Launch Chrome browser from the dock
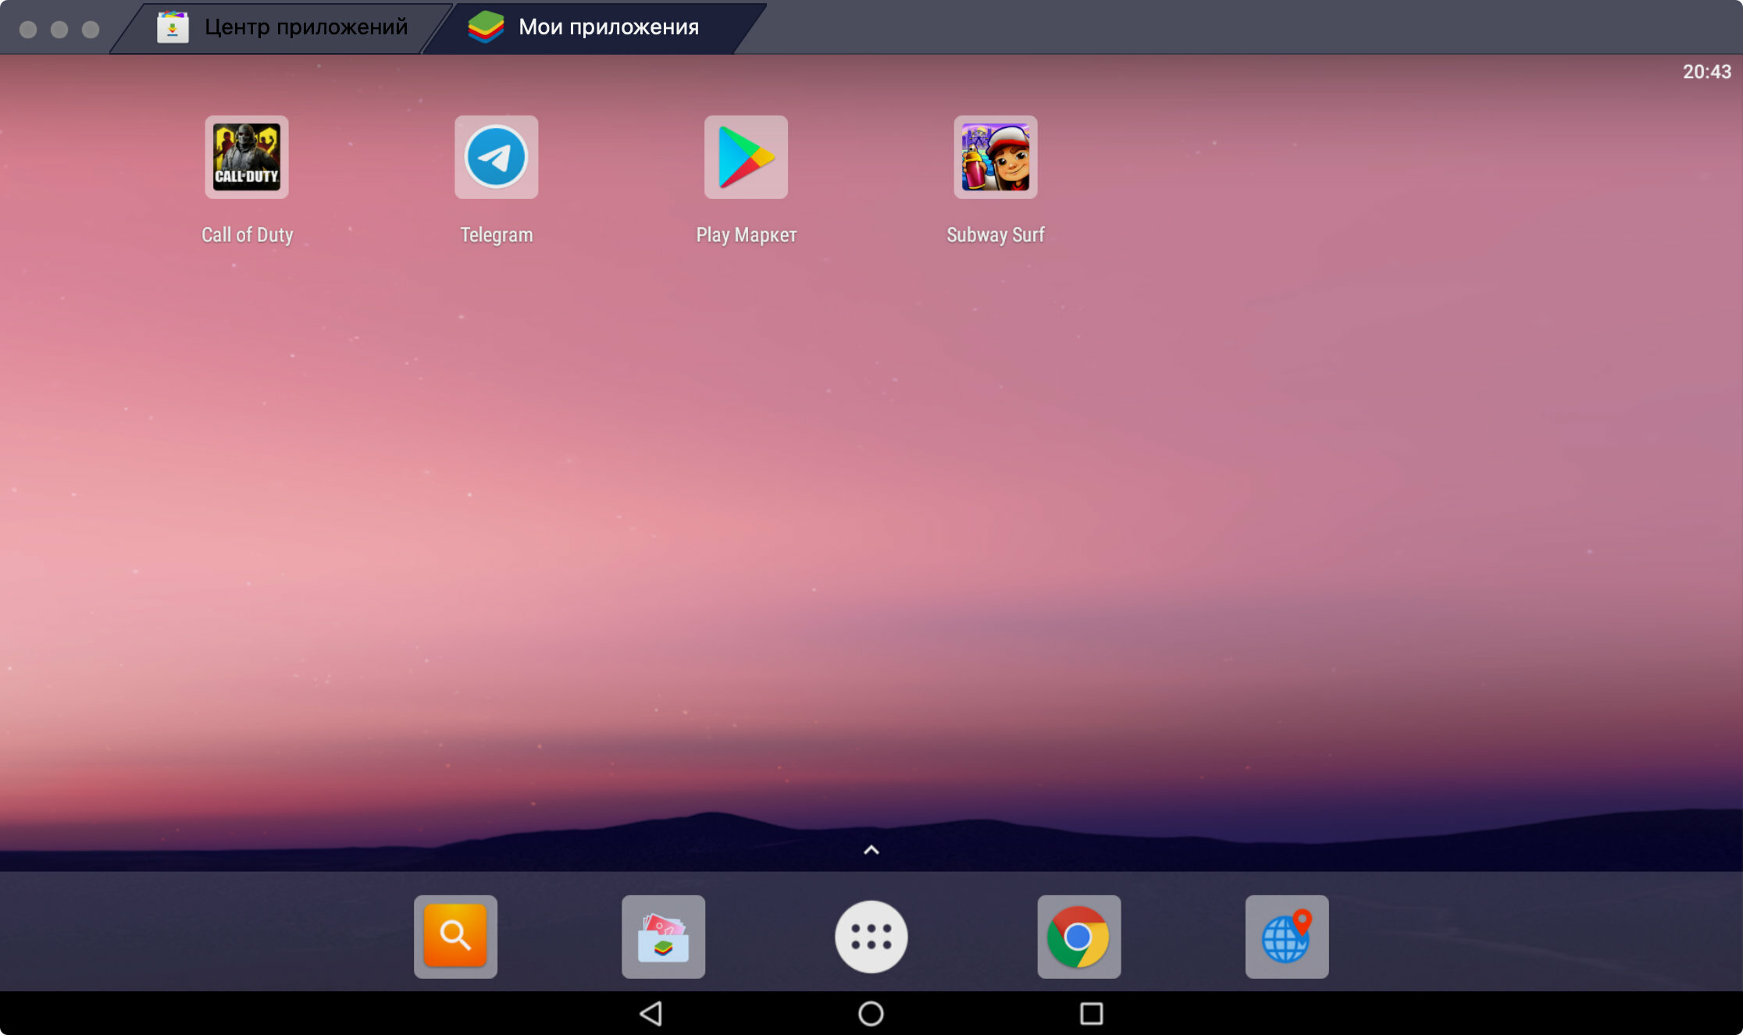 (1079, 936)
